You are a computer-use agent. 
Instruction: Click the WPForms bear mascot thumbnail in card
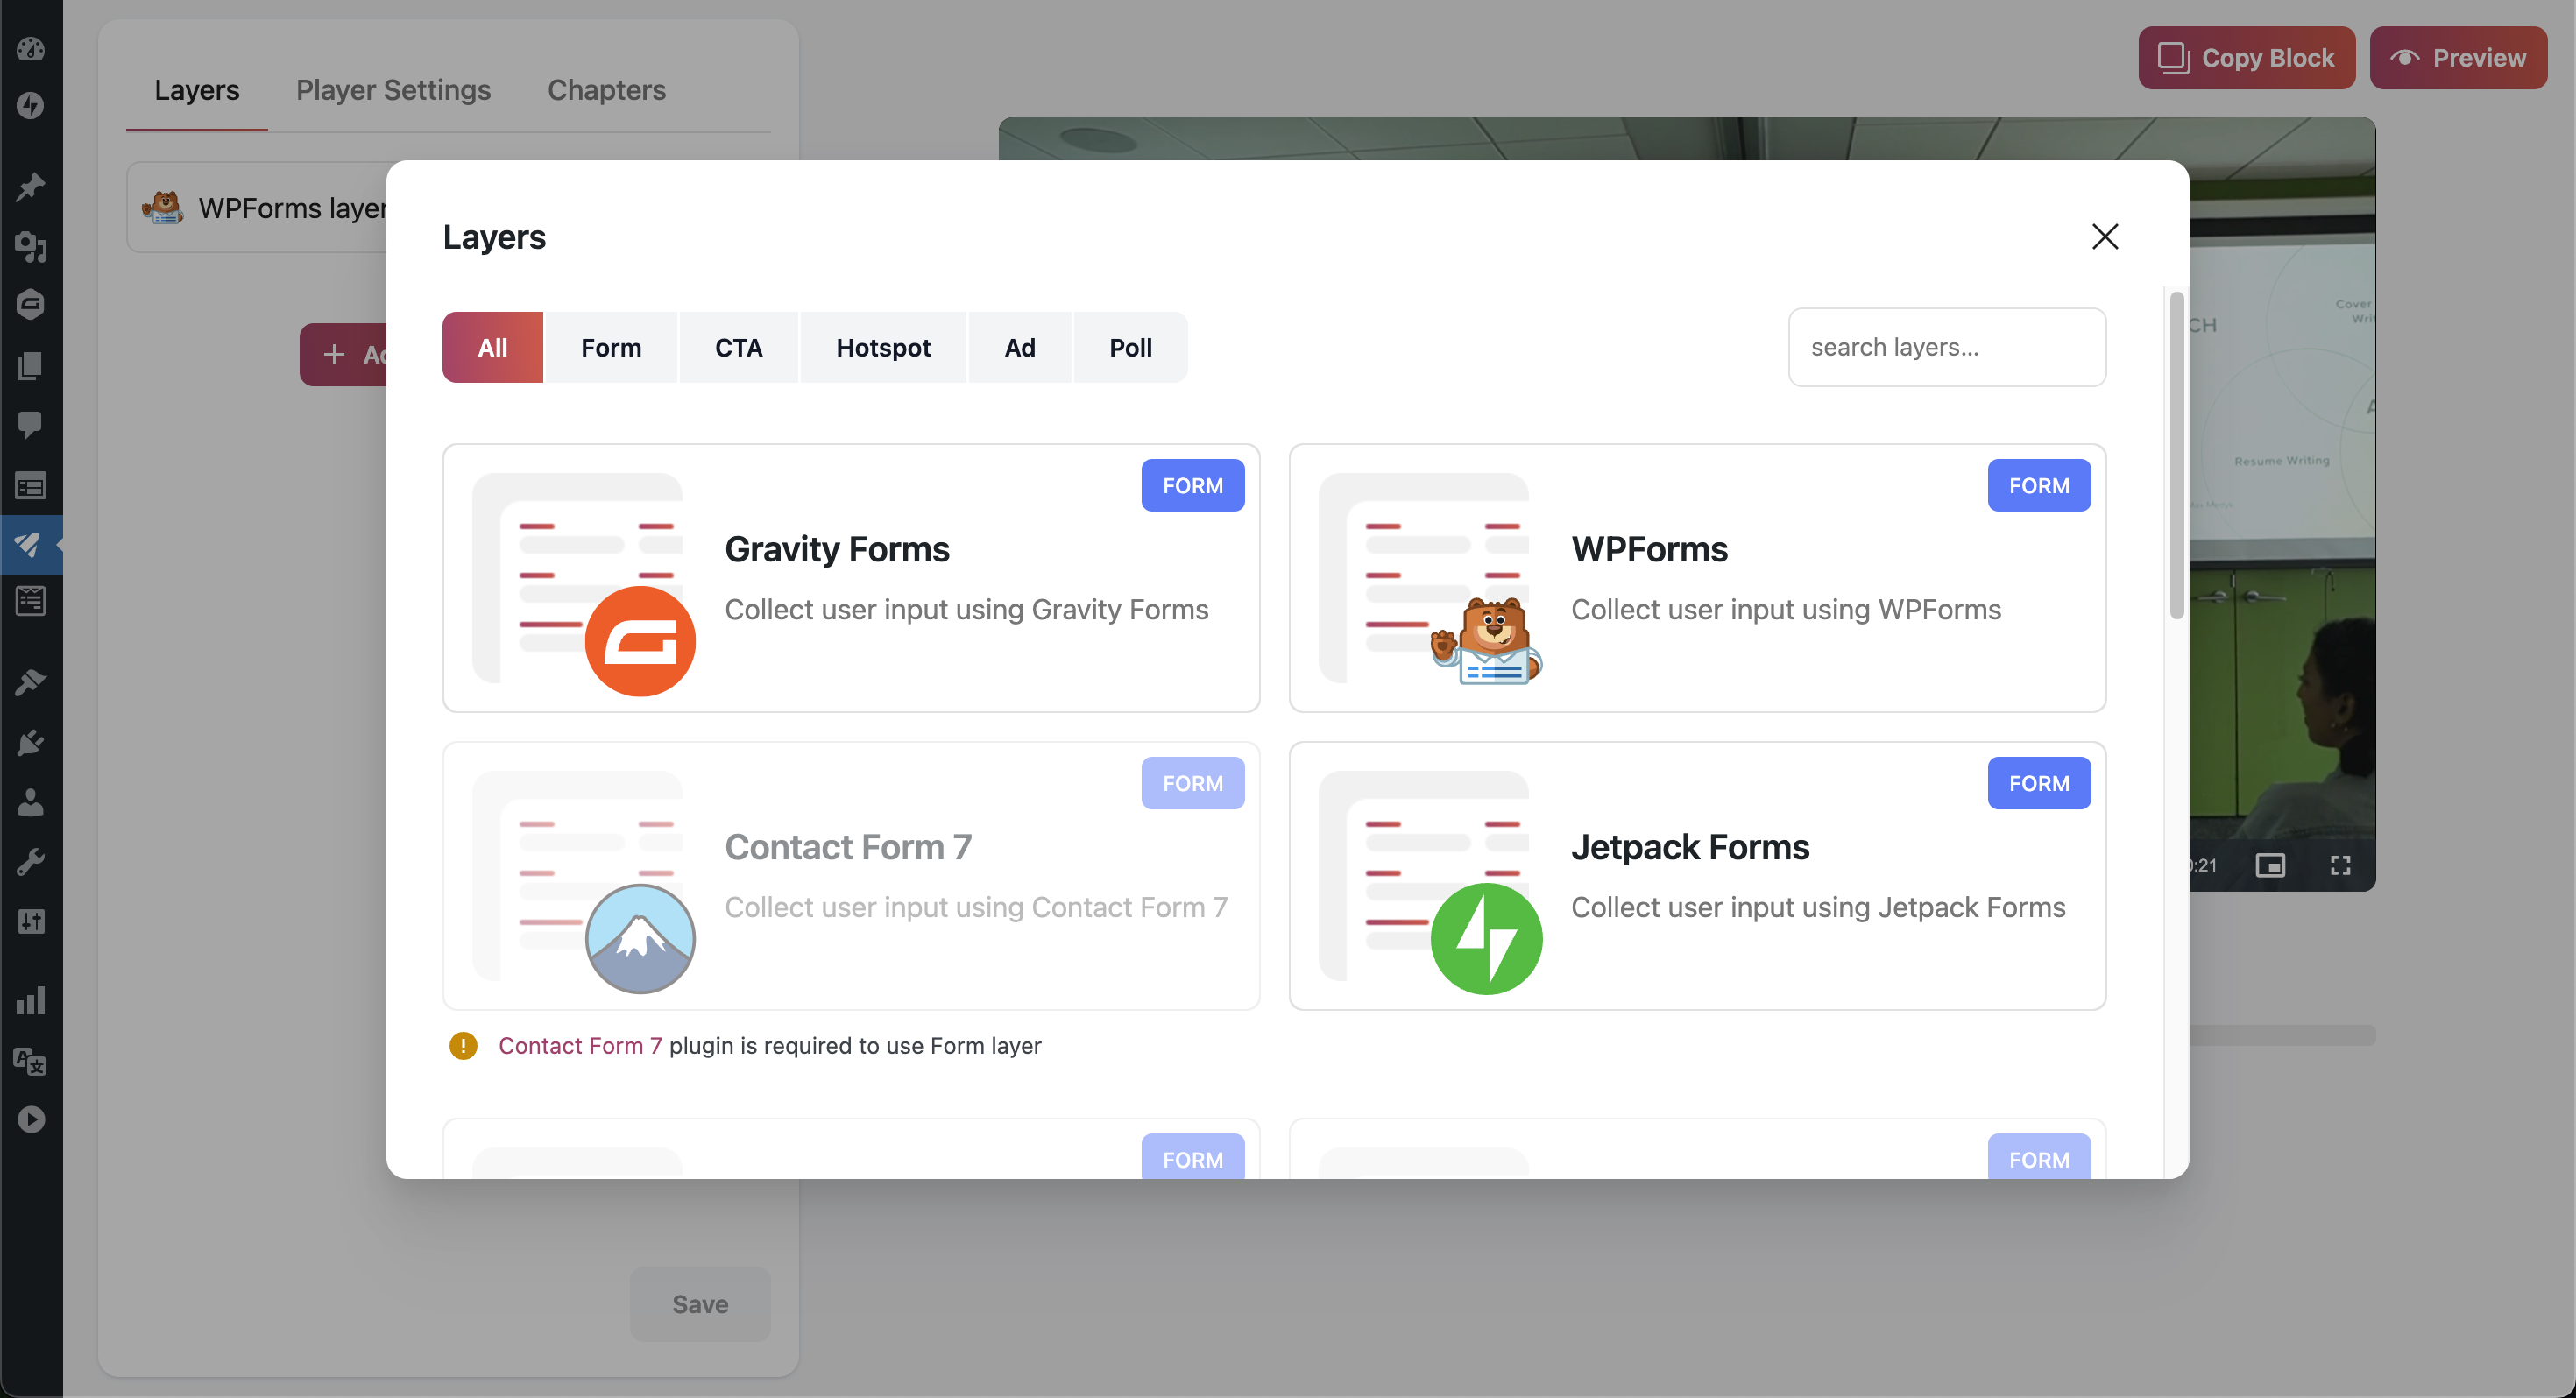click(1486, 641)
